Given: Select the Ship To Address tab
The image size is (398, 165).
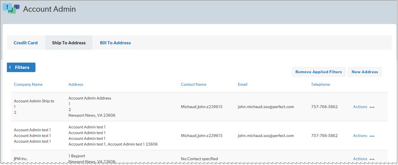Looking at the screenshot, I should [x=69, y=43].
